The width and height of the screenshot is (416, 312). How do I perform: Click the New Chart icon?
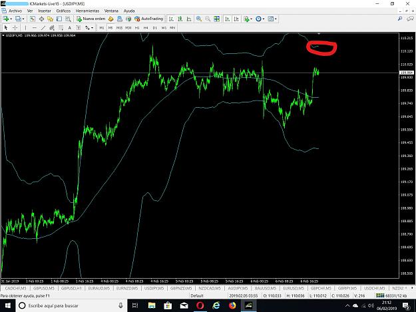[x=5, y=19]
